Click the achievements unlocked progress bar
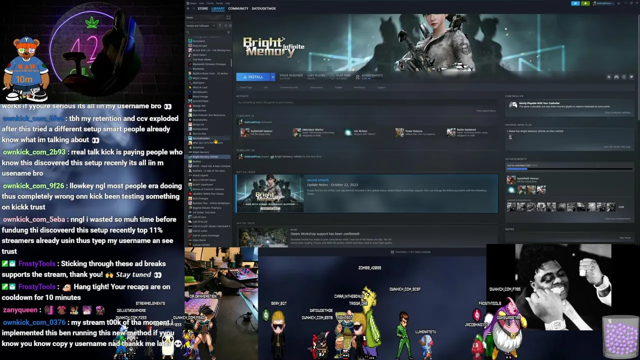The height and width of the screenshot is (360, 640). coord(569,169)
